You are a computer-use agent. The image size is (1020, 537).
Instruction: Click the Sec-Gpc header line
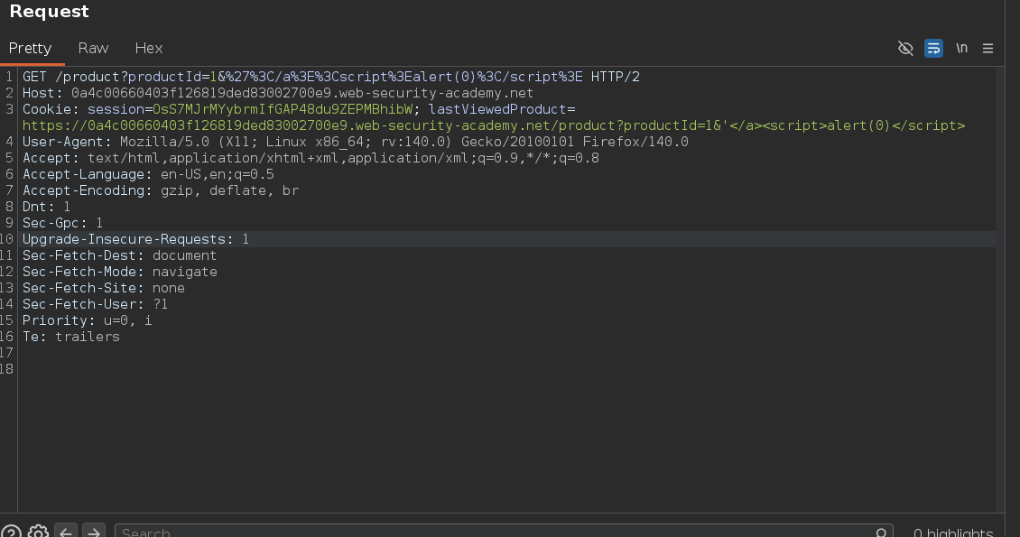62,223
